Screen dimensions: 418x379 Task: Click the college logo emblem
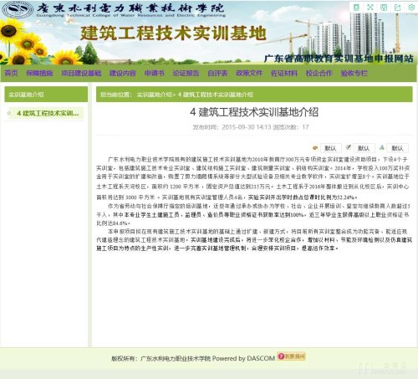(x=18, y=10)
